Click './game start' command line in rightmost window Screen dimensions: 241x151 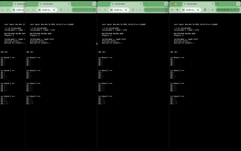186,39
